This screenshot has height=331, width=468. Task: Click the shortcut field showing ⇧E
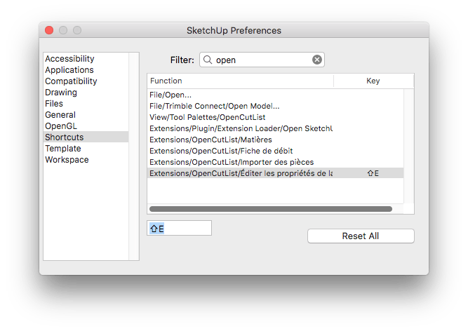point(179,228)
